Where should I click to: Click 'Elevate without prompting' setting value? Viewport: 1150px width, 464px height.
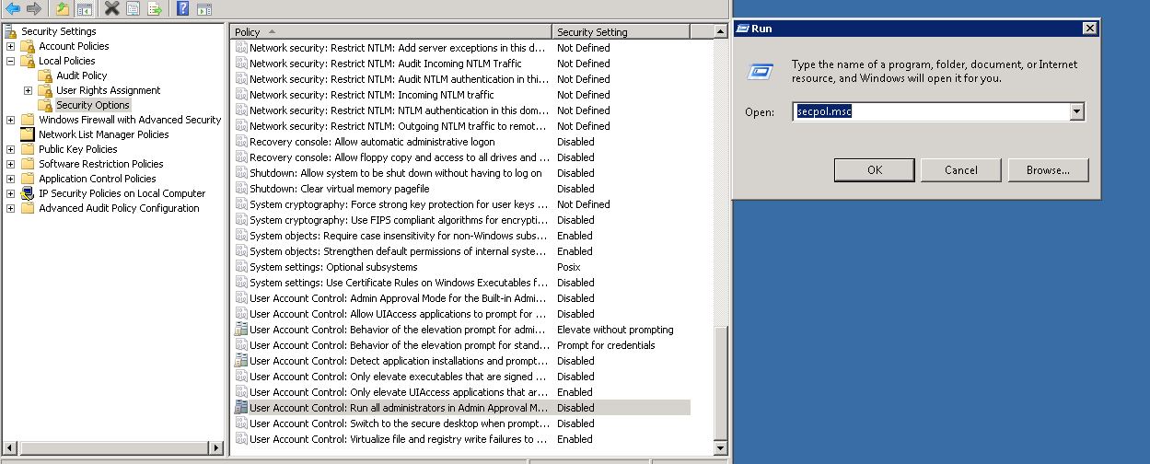point(615,330)
